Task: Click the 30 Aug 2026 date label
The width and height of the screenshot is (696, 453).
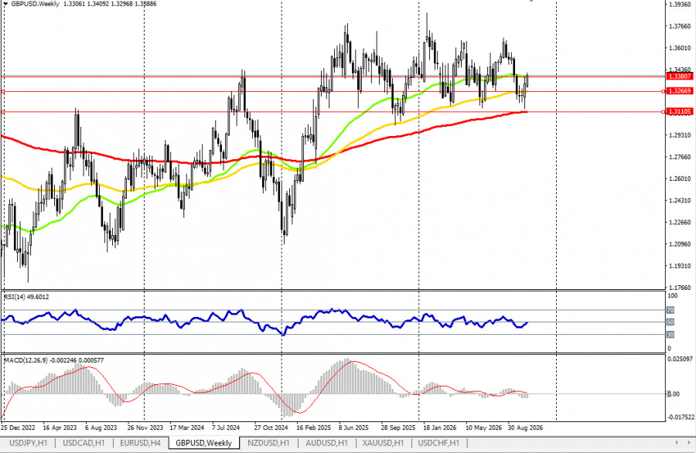Action: click(x=525, y=427)
